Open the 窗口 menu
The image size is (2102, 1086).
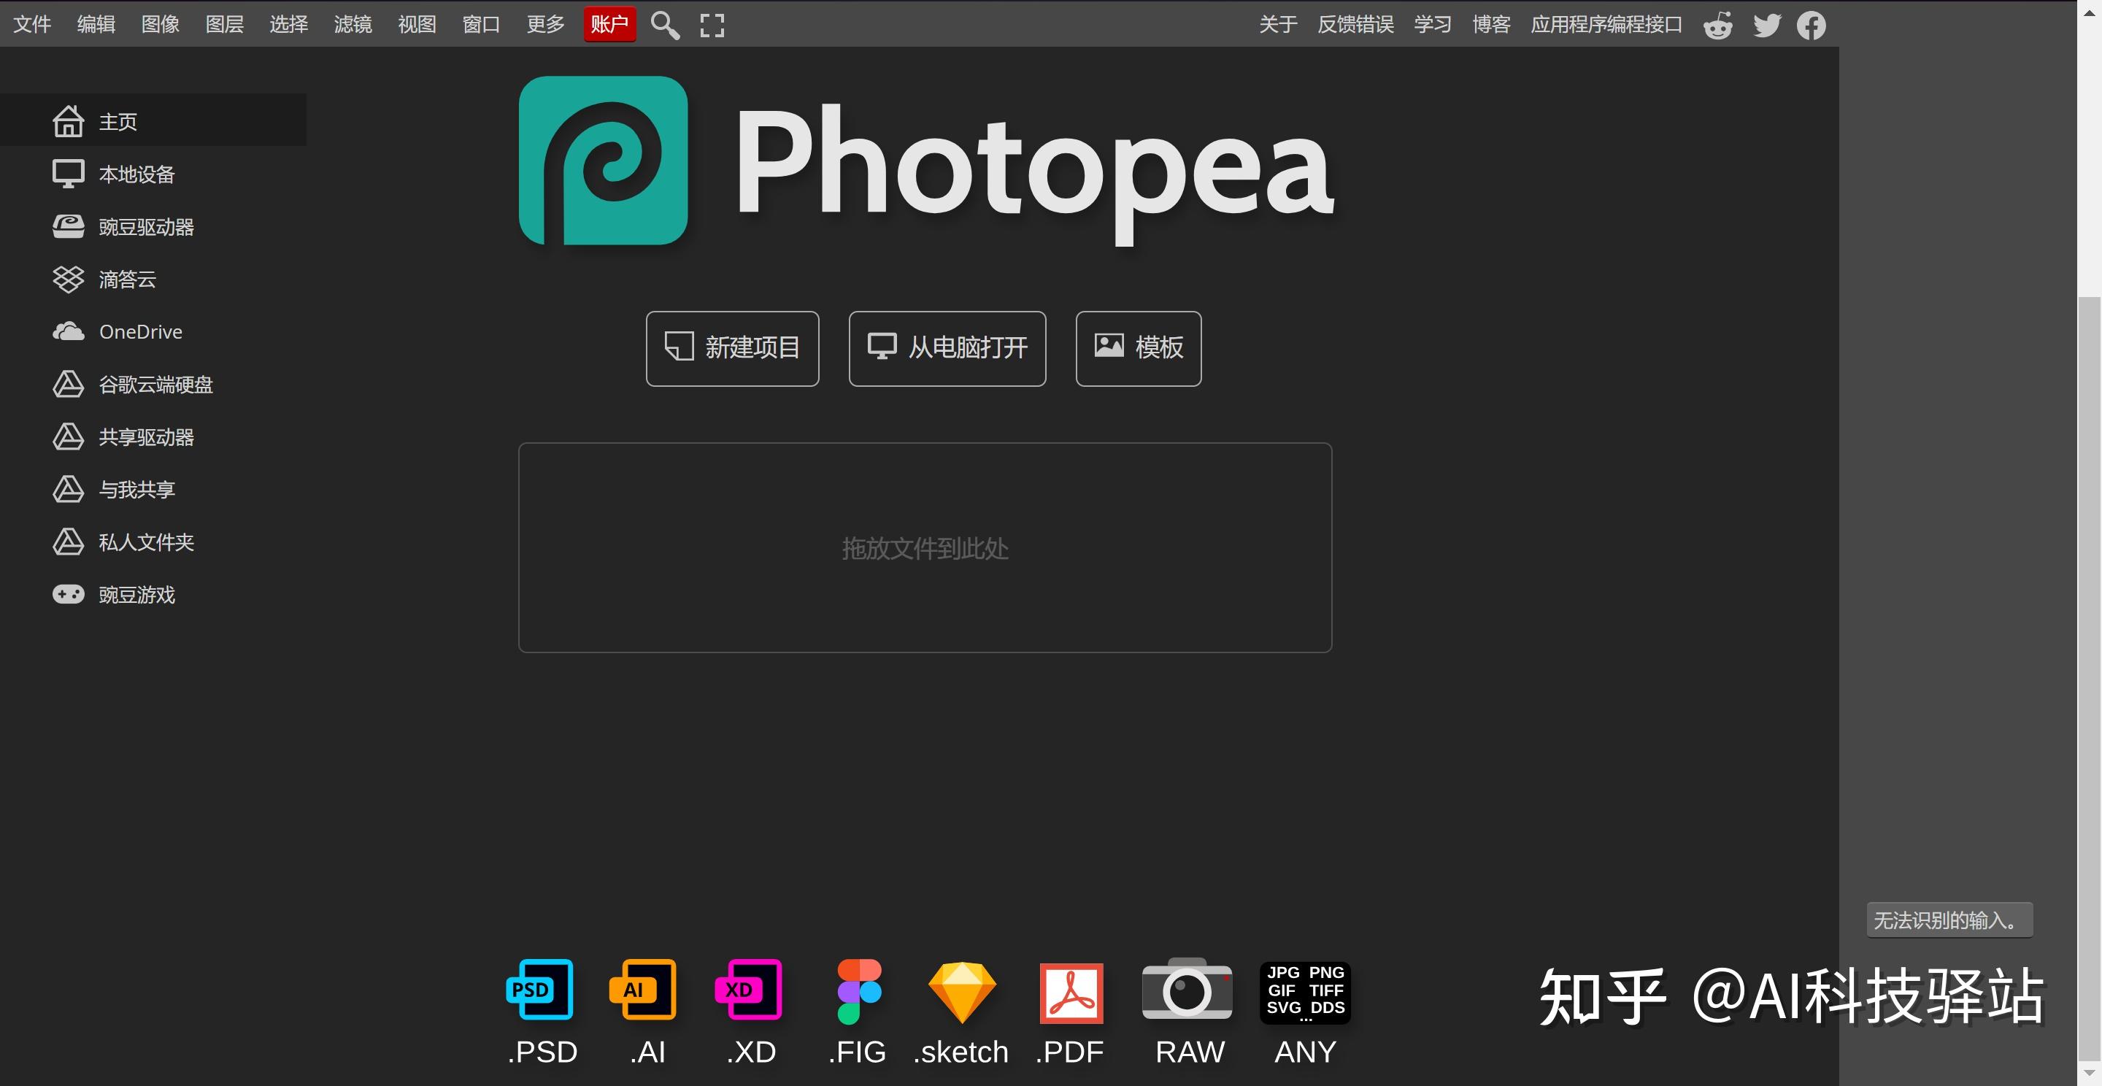[482, 25]
